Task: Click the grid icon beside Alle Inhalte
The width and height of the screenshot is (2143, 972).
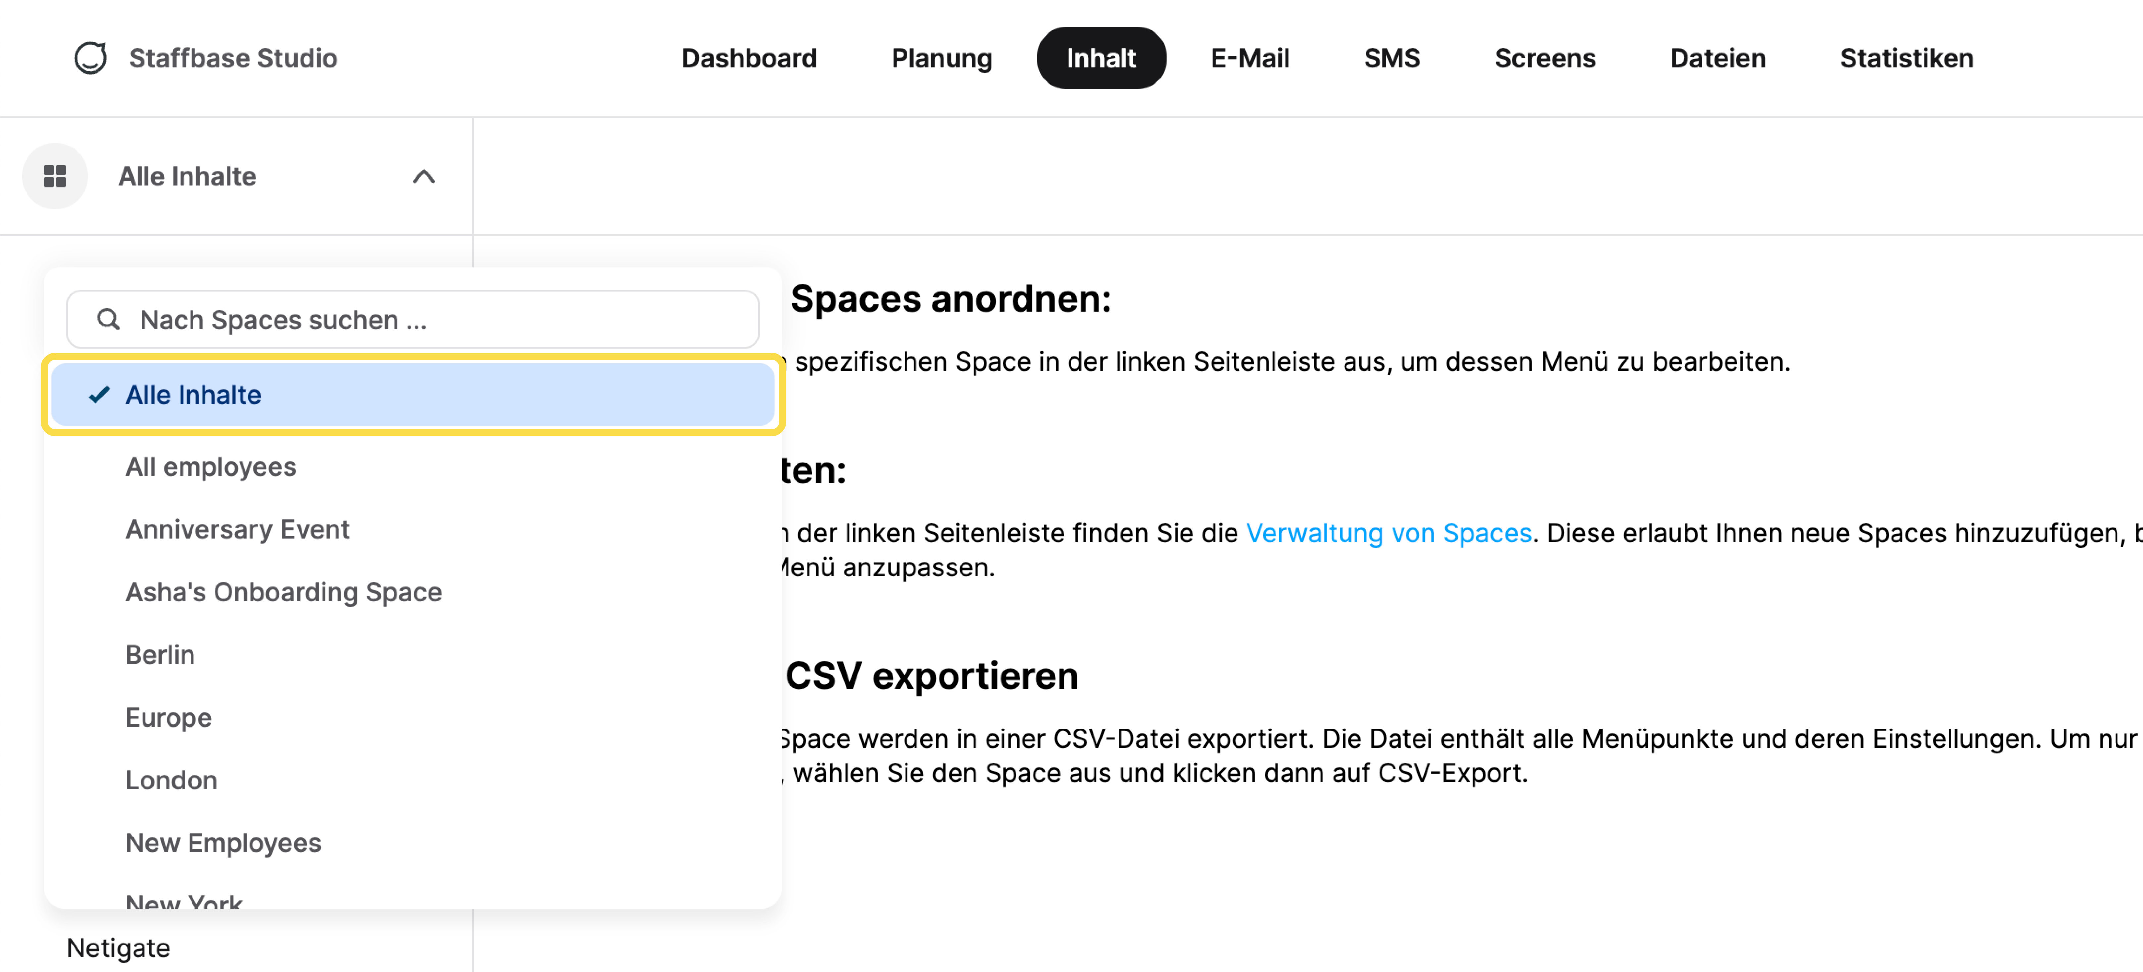Action: (55, 176)
